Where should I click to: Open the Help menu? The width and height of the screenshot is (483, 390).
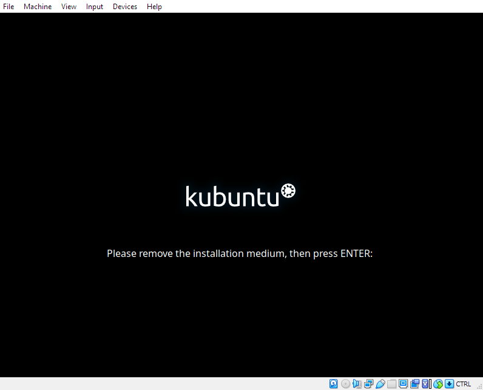click(154, 7)
